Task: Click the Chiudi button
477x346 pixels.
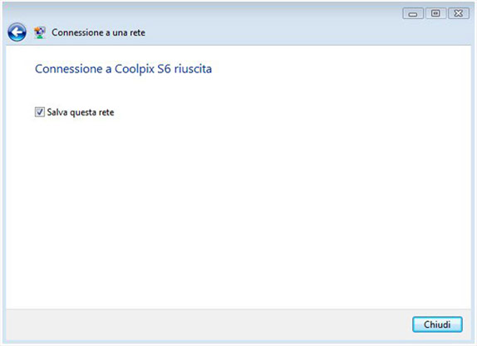Action: pos(437,324)
